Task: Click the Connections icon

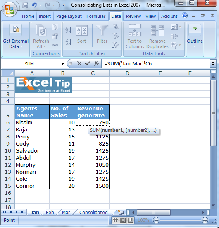Action: coord(55,27)
